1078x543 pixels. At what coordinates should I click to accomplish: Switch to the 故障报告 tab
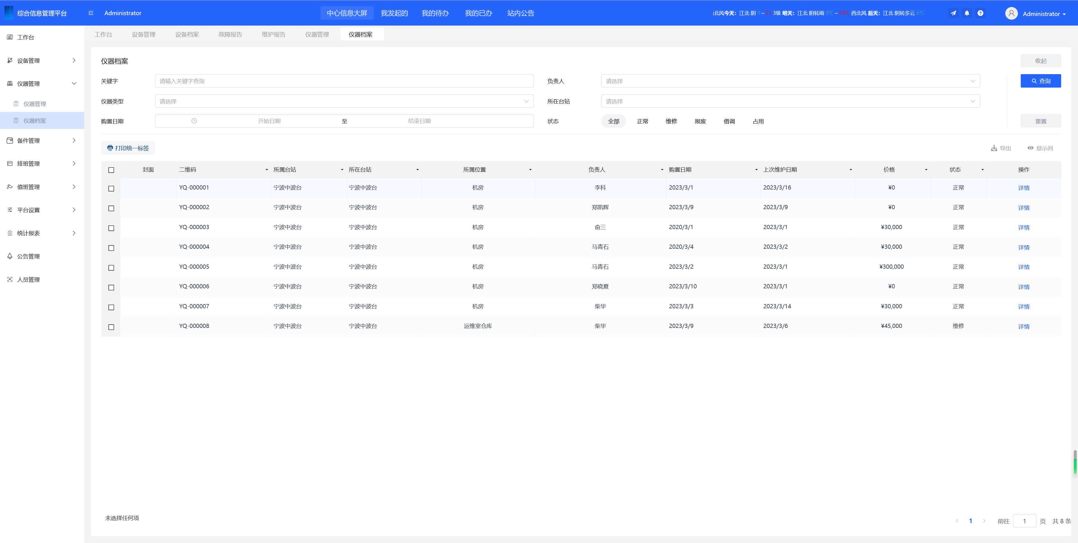[x=230, y=34]
